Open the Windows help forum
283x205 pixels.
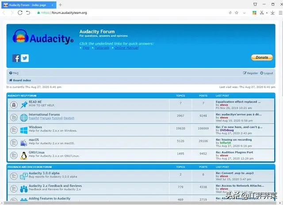coord(35,127)
